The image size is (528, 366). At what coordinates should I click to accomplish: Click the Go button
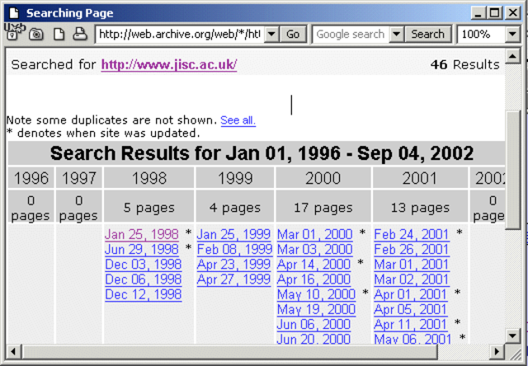click(x=293, y=35)
